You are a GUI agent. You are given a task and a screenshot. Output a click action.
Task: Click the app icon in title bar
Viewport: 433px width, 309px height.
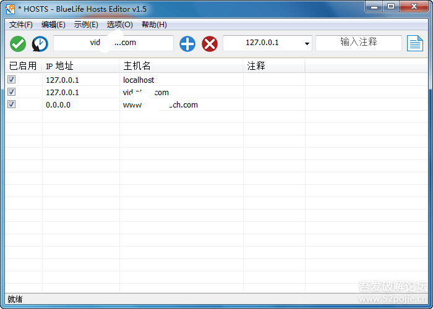pos(11,7)
